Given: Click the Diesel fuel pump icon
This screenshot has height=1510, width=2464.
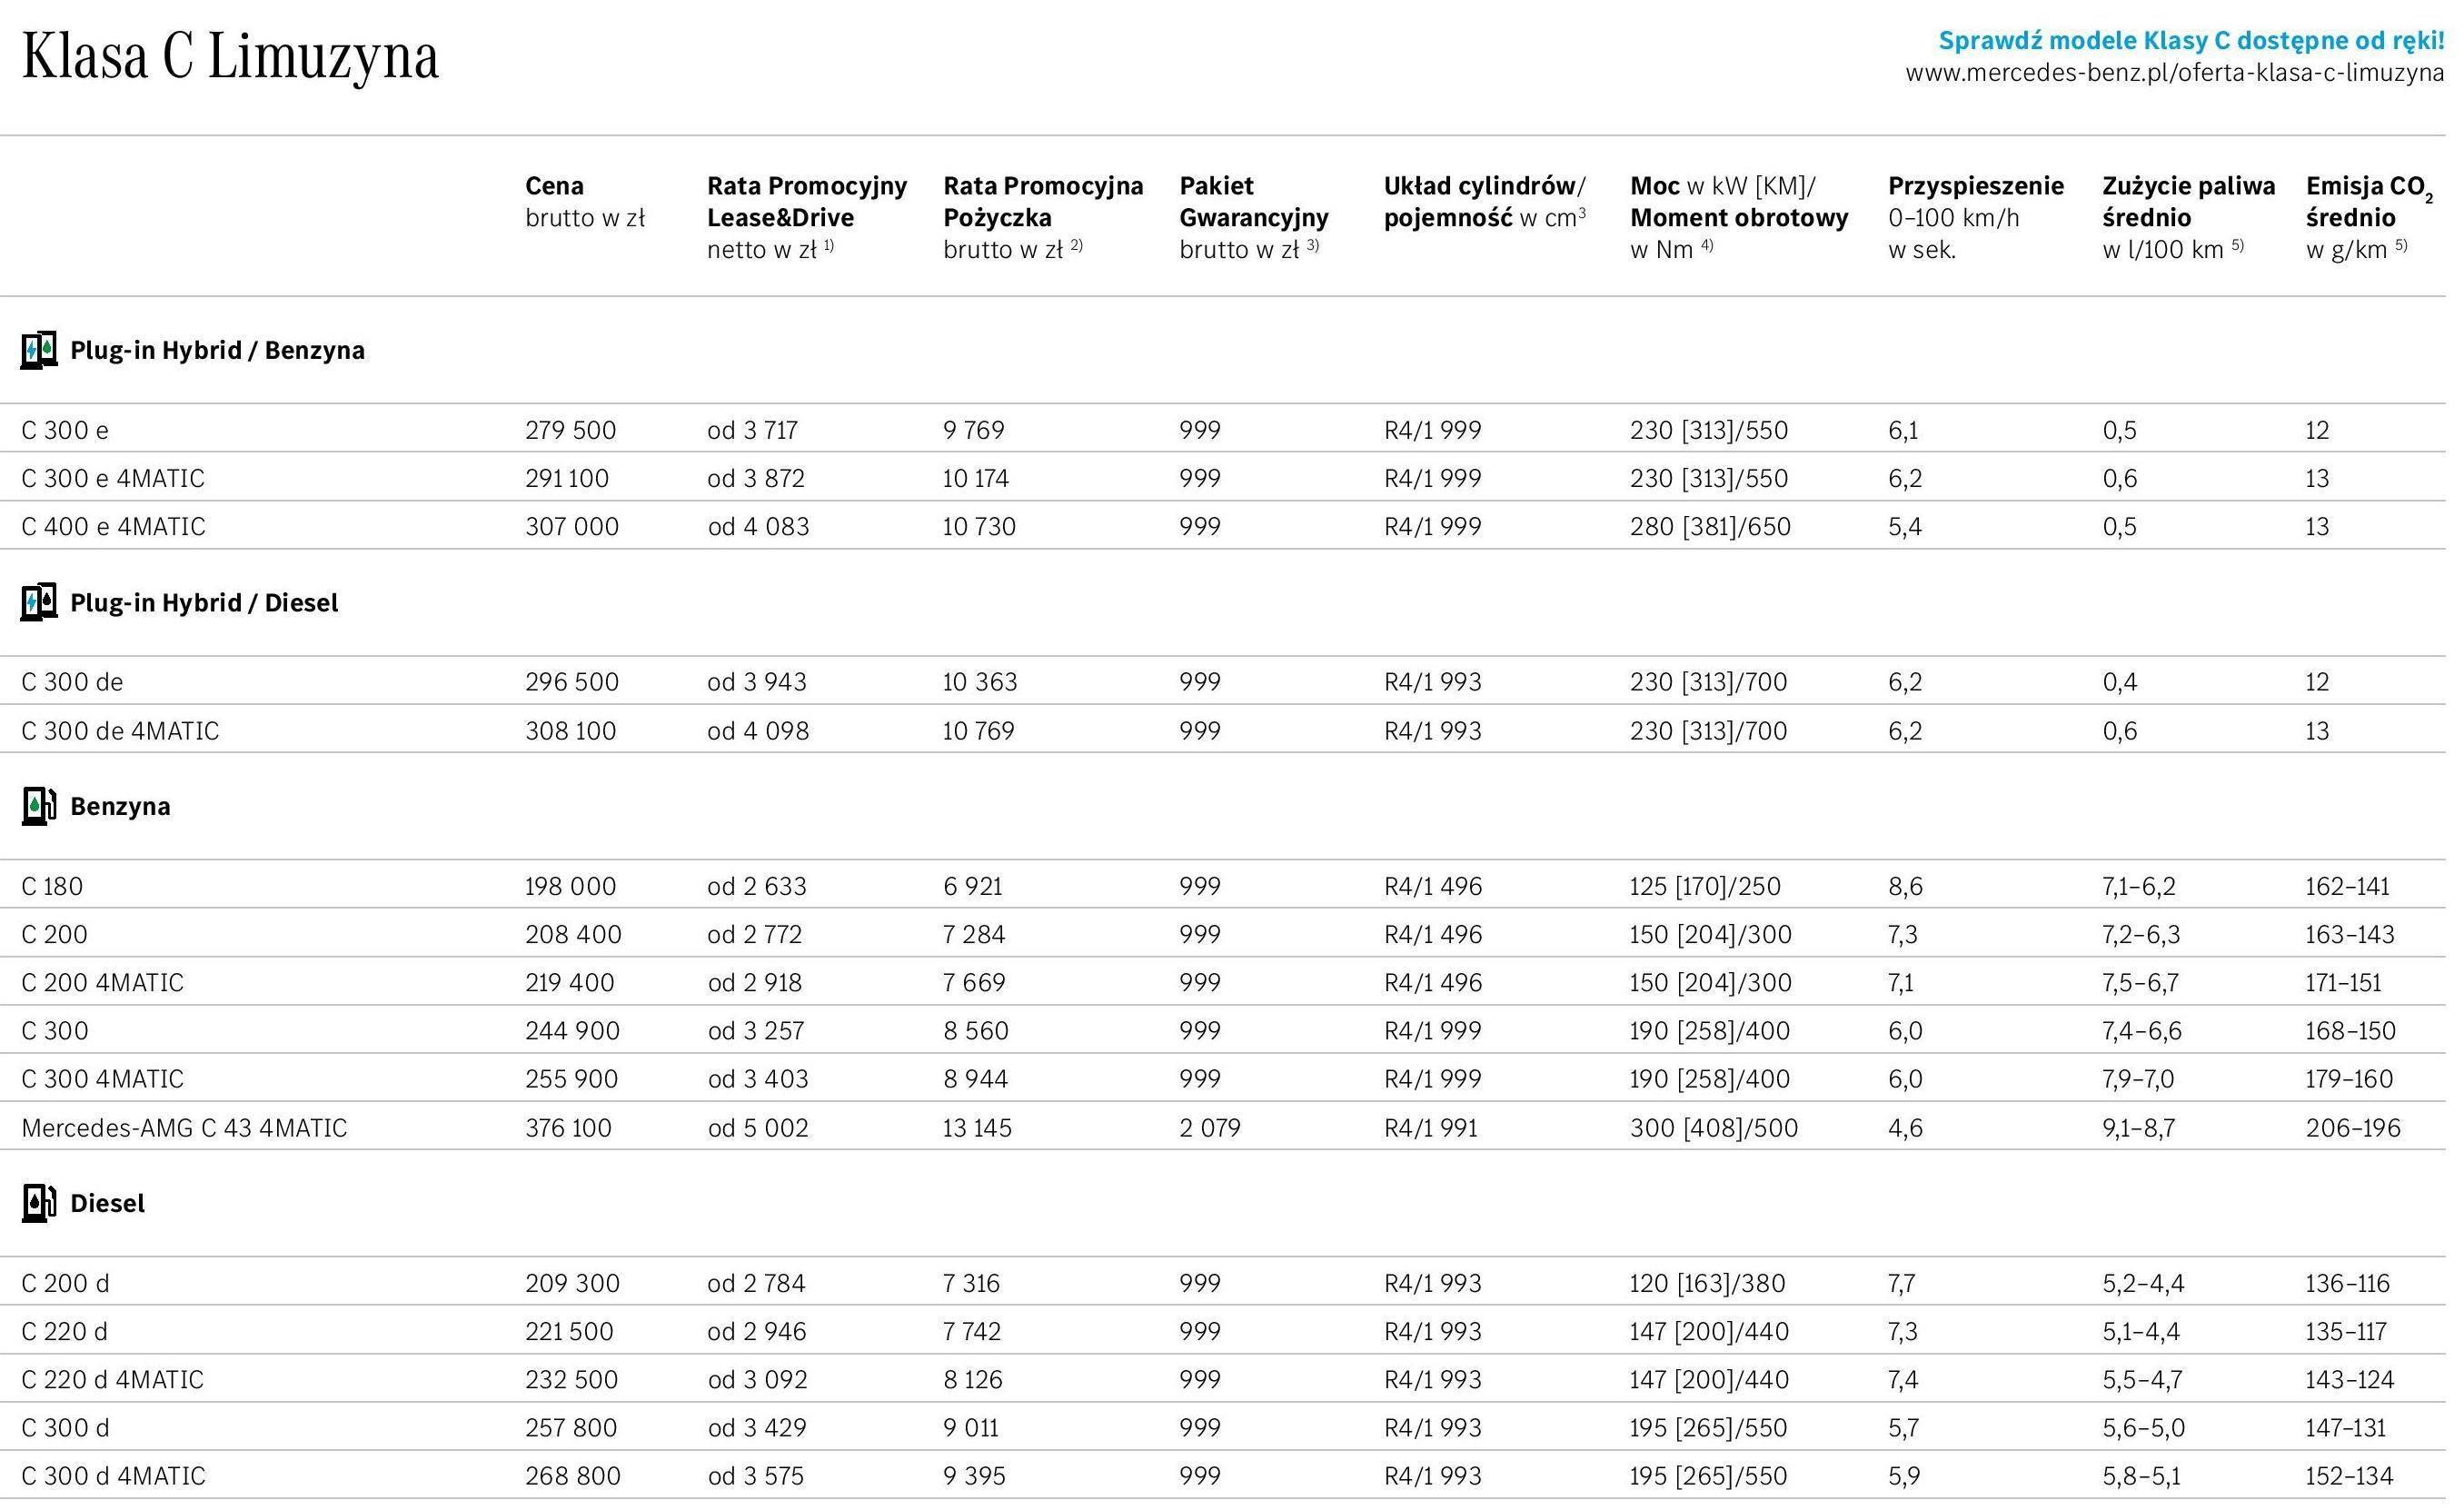Looking at the screenshot, I should (x=39, y=1204).
